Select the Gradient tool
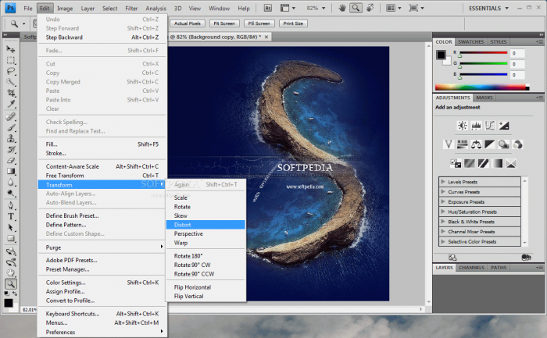This screenshot has width=547, height=338. click(11, 172)
